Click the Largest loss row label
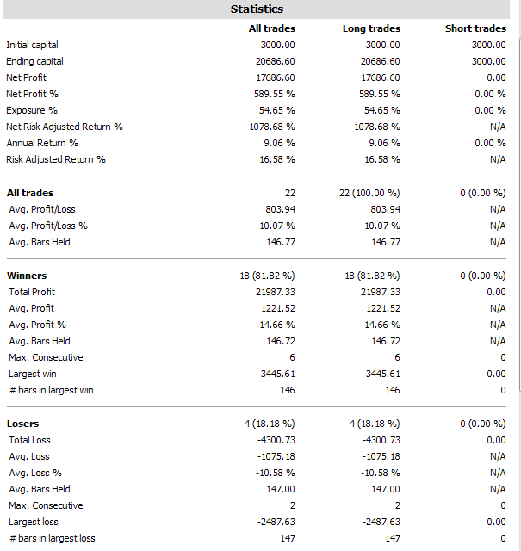The height and width of the screenshot is (551, 521). [33, 522]
